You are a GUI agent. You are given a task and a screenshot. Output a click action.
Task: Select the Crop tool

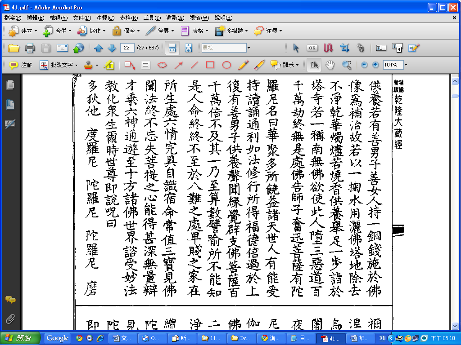pos(345,48)
